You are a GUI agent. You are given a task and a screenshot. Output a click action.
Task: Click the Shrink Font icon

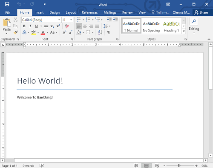71,32
